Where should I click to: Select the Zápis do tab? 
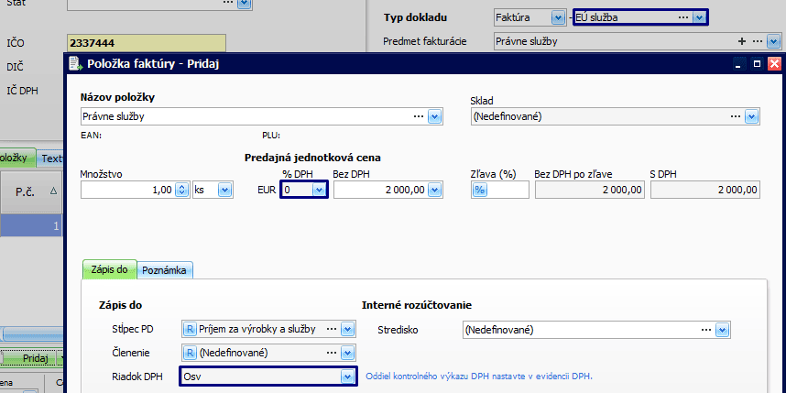[110, 269]
